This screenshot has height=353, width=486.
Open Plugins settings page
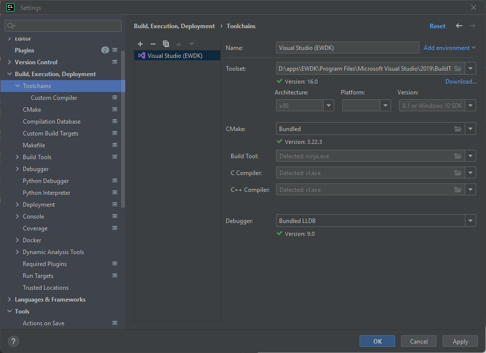coord(25,50)
